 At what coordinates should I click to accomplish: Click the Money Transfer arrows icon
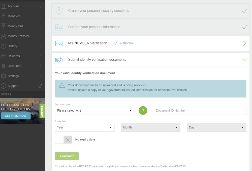4,36
